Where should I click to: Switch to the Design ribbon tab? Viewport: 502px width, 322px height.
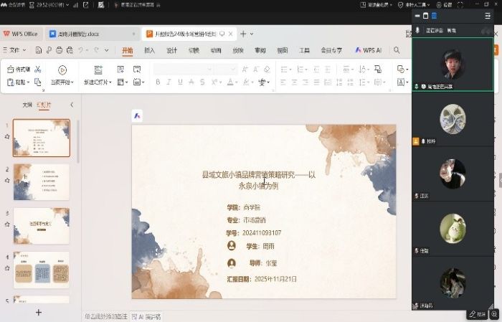[x=171, y=51]
